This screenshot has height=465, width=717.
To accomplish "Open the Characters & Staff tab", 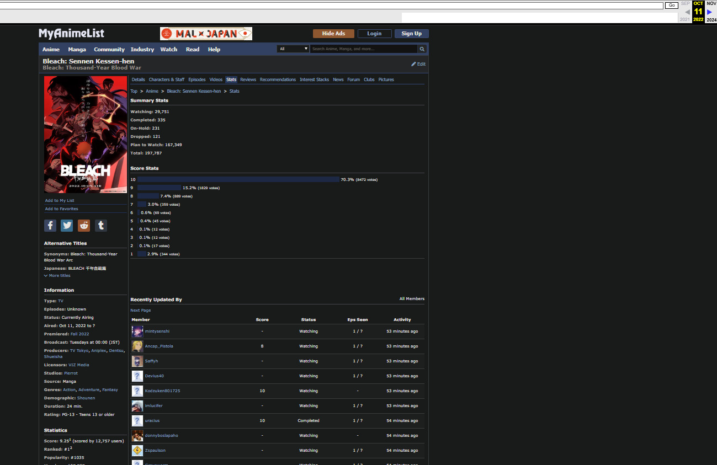I will (167, 80).
